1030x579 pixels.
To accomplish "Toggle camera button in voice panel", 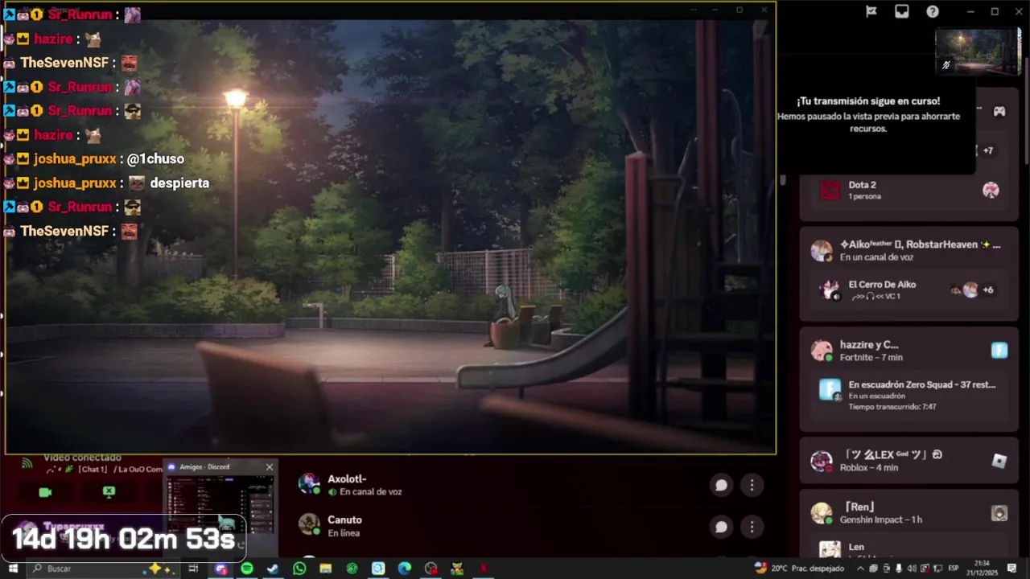I will click(x=45, y=492).
